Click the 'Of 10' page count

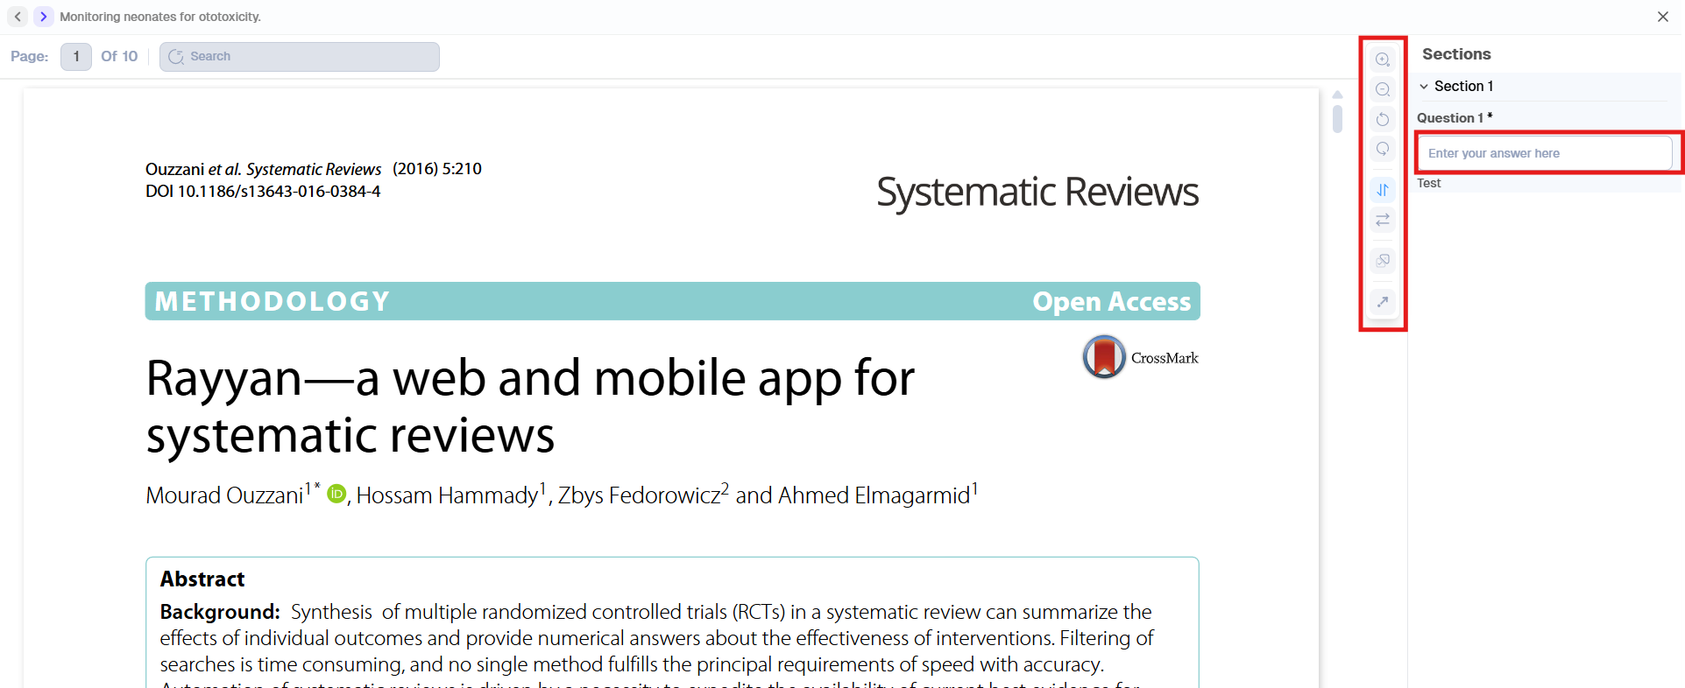coord(119,56)
